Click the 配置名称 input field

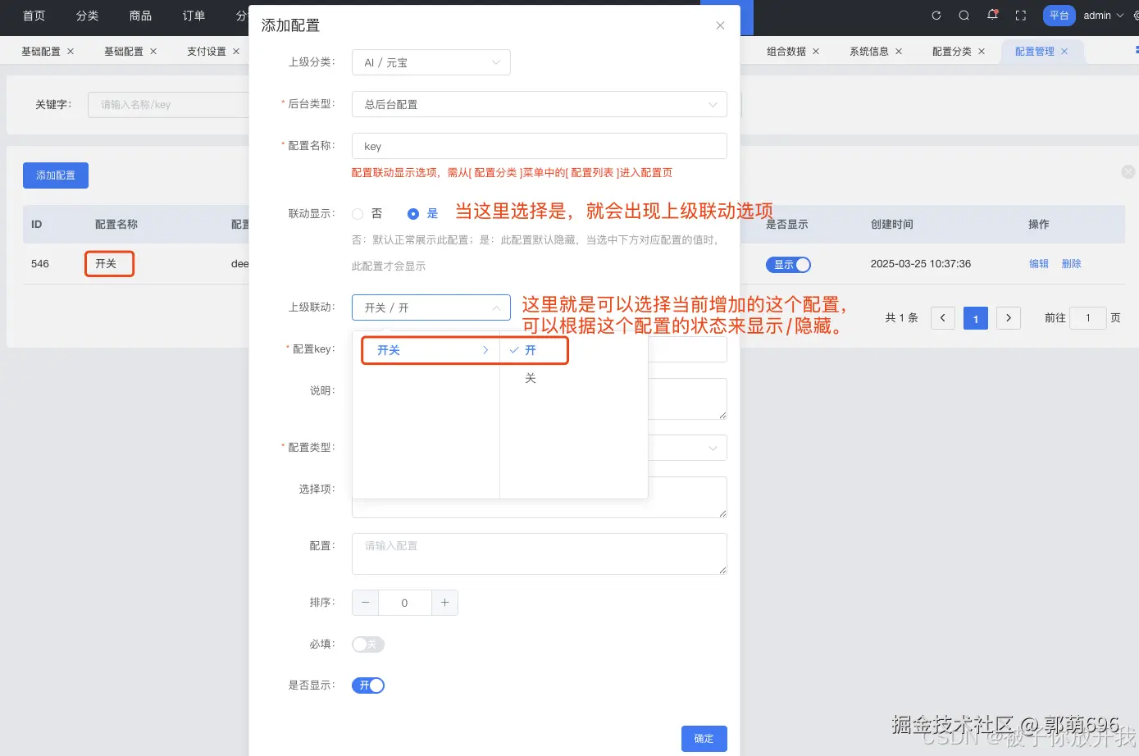click(x=540, y=146)
